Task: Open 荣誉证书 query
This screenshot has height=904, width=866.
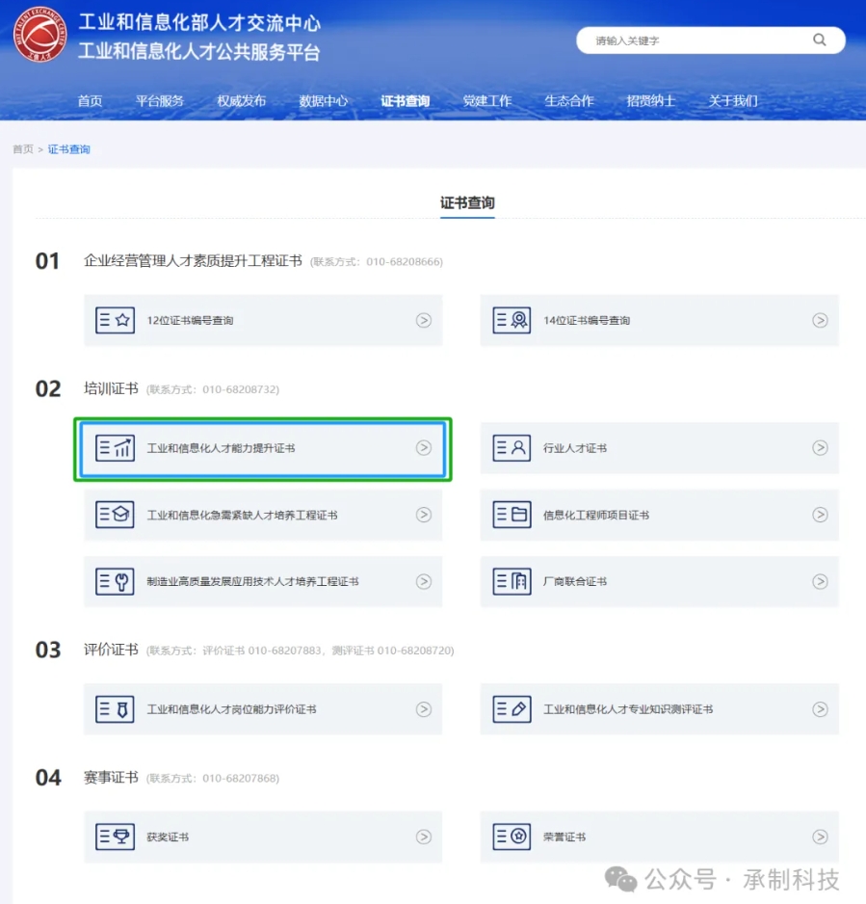Action: tap(660, 837)
